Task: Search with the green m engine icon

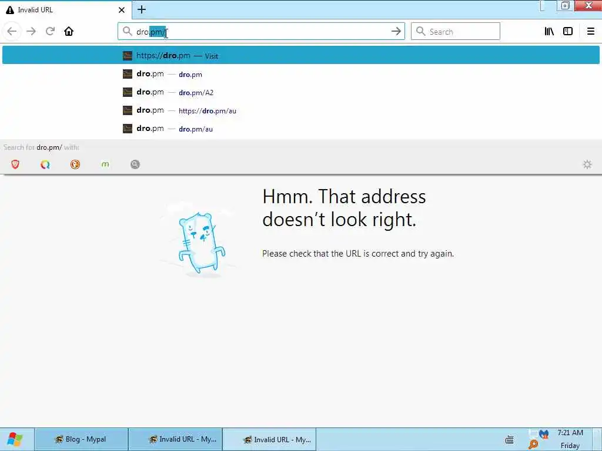Action: coord(105,164)
